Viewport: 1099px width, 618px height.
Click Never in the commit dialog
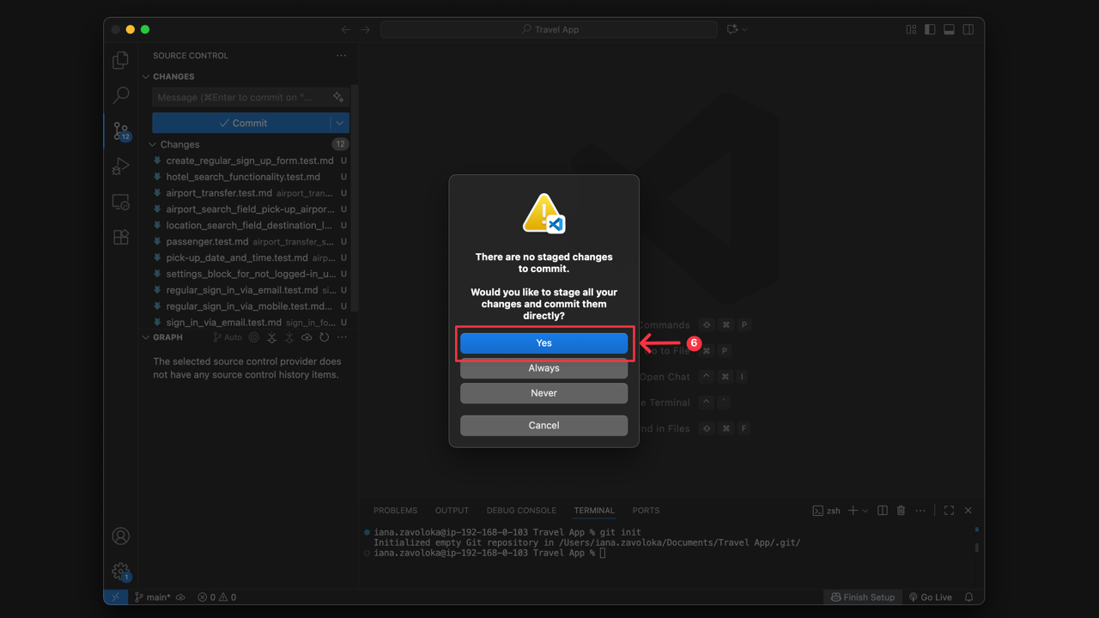543,392
